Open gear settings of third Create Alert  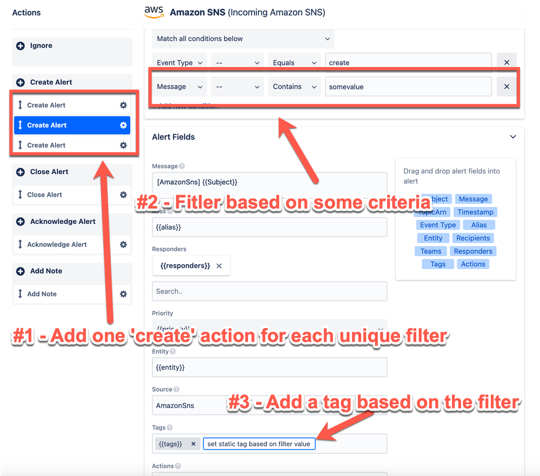(123, 145)
